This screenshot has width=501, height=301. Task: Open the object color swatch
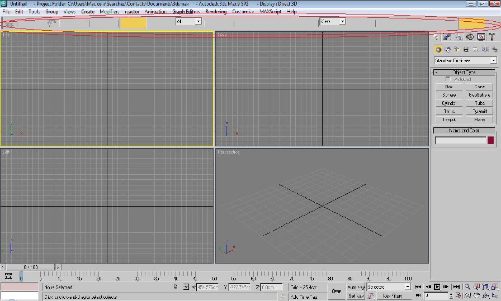491,140
